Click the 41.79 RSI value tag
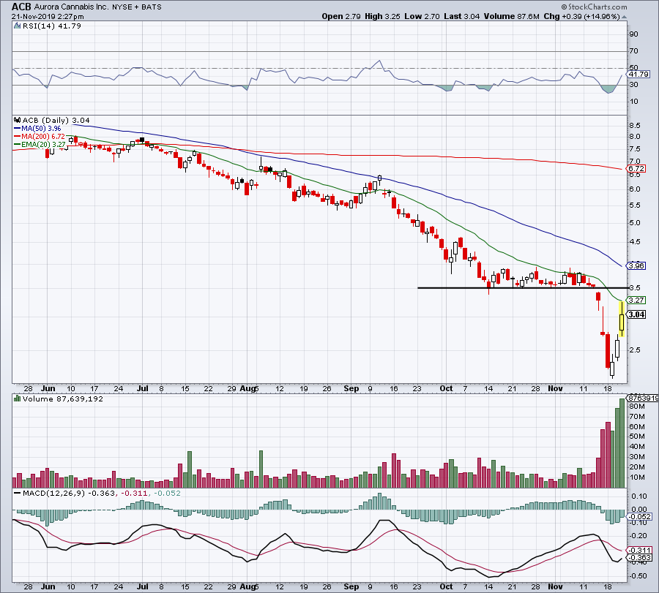Image resolution: width=659 pixels, height=593 pixels. pos(639,75)
